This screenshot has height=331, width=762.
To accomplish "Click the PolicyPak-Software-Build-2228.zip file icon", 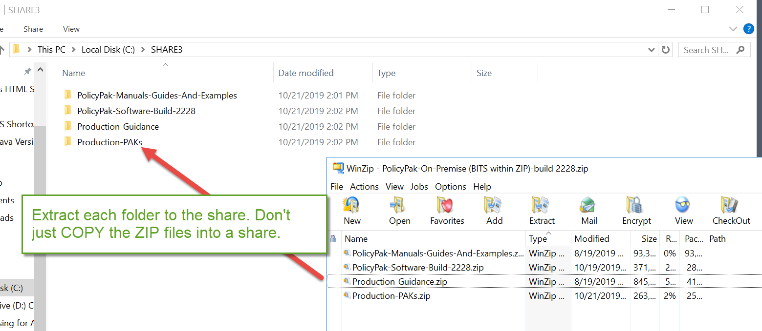I will coord(347,267).
